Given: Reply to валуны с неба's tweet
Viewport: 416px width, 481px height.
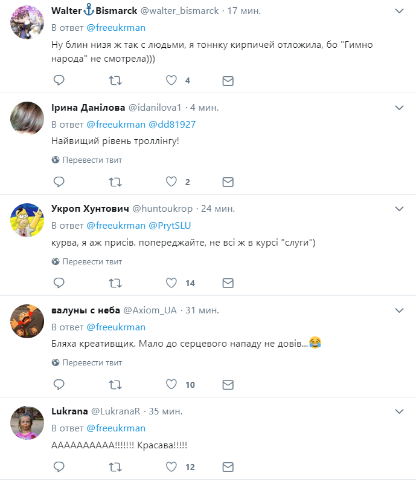Looking at the screenshot, I should (59, 384).
